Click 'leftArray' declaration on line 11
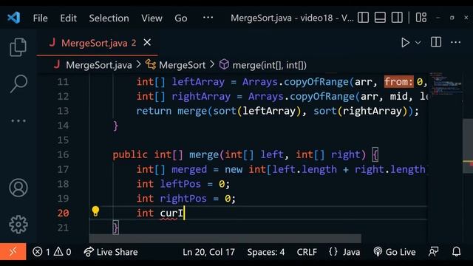This screenshot has height=266, width=473. tap(198, 82)
